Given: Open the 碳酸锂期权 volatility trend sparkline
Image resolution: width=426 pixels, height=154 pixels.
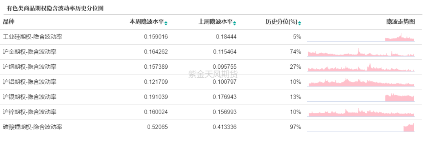Looking at the screenshot, I should [x=361, y=127].
